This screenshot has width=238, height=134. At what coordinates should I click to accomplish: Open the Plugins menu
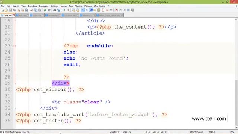click(x=78, y=6)
